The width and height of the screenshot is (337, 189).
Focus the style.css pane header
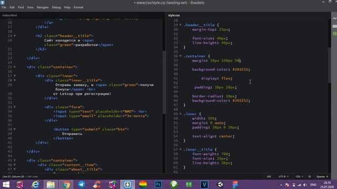(x=174, y=15)
